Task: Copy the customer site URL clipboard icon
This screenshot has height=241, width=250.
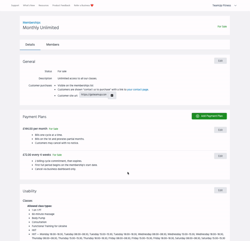Action: (112, 95)
